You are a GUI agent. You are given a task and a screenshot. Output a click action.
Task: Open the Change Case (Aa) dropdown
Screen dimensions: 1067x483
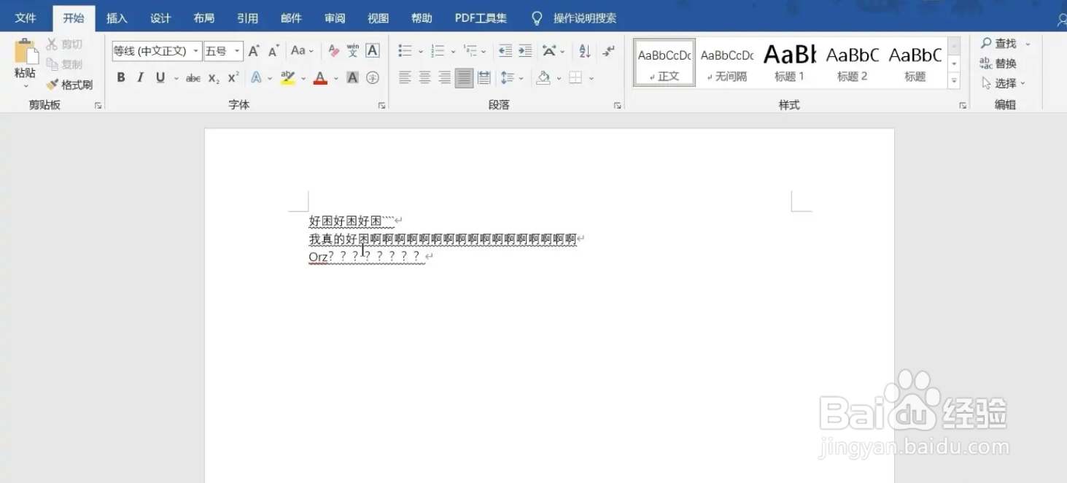point(302,51)
